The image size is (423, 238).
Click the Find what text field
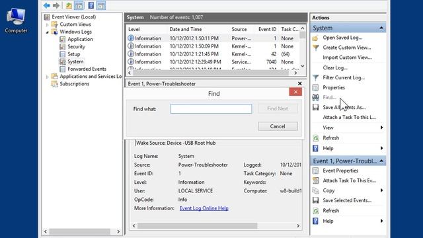point(211,108)
